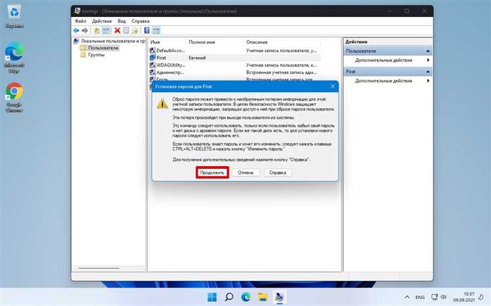Click the Продолжить button in the password dialog
491x306 pixels.
pos(212,173)
